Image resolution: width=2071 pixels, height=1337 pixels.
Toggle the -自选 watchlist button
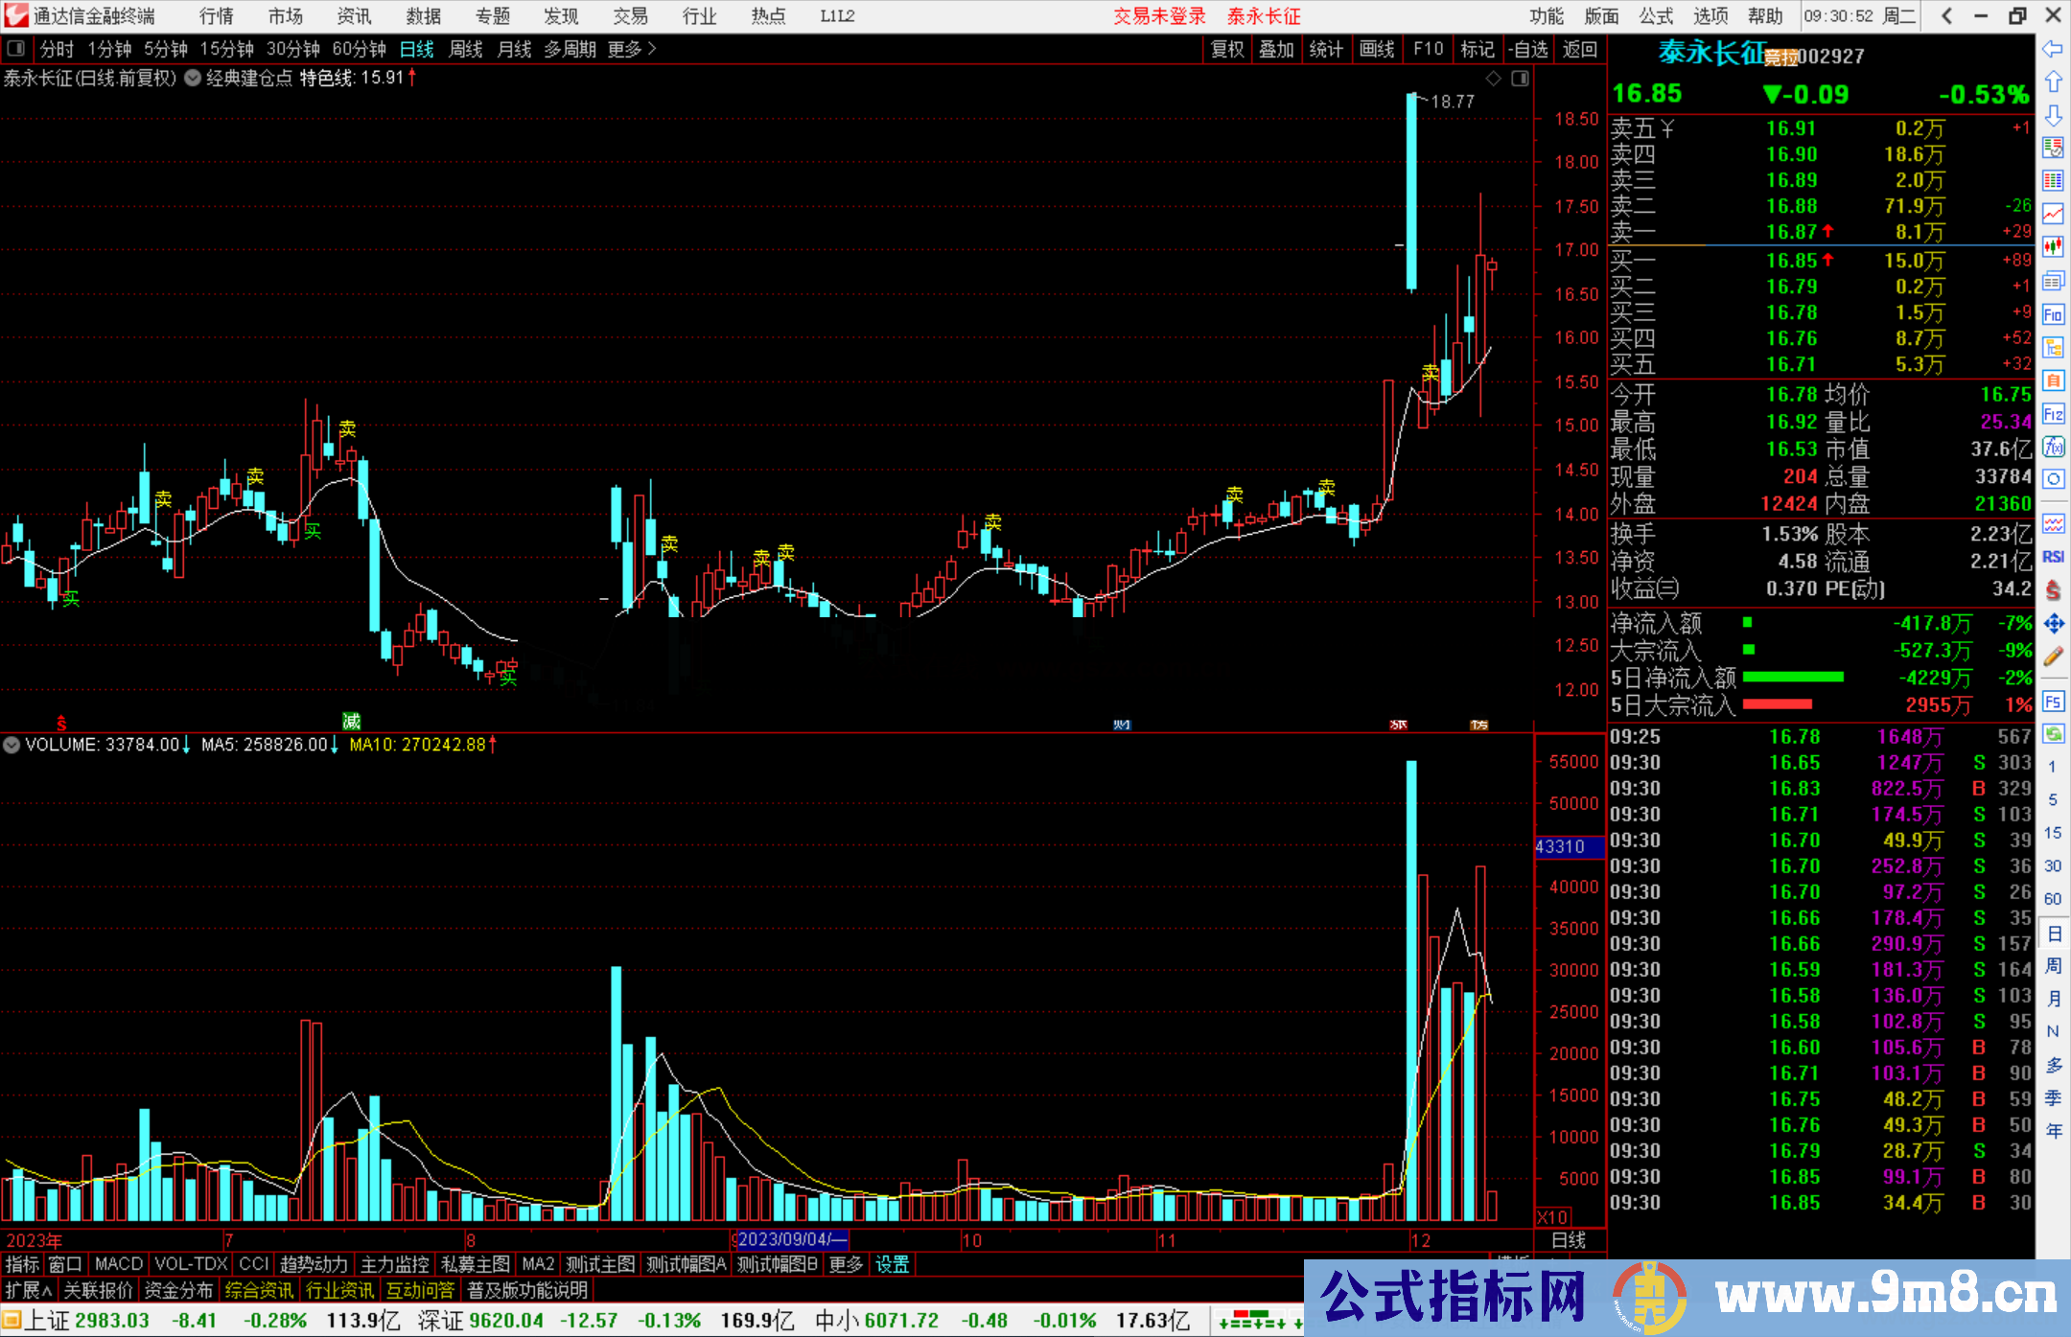point(1527,49)
